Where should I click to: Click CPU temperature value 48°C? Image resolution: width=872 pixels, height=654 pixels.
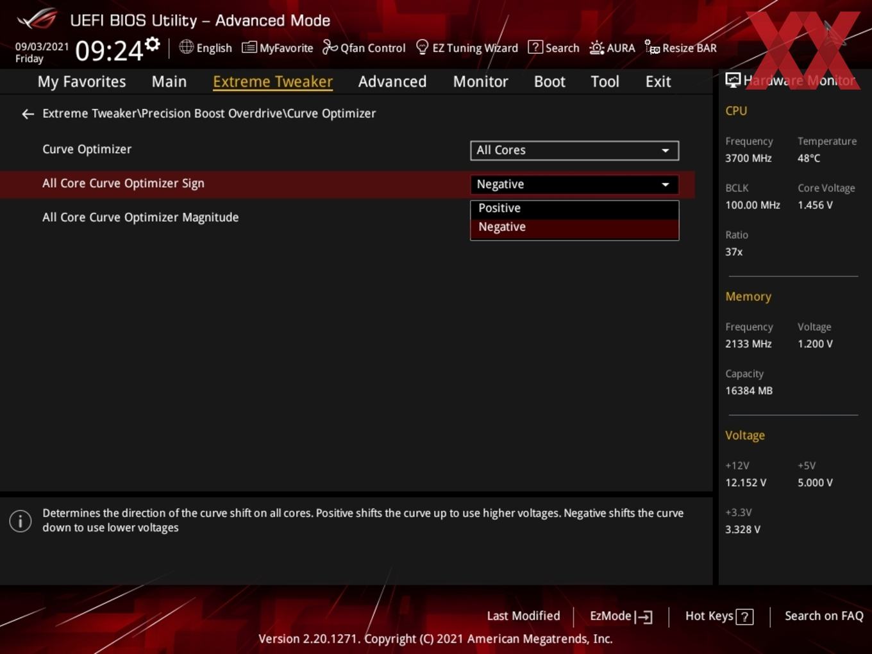[809, 158]
